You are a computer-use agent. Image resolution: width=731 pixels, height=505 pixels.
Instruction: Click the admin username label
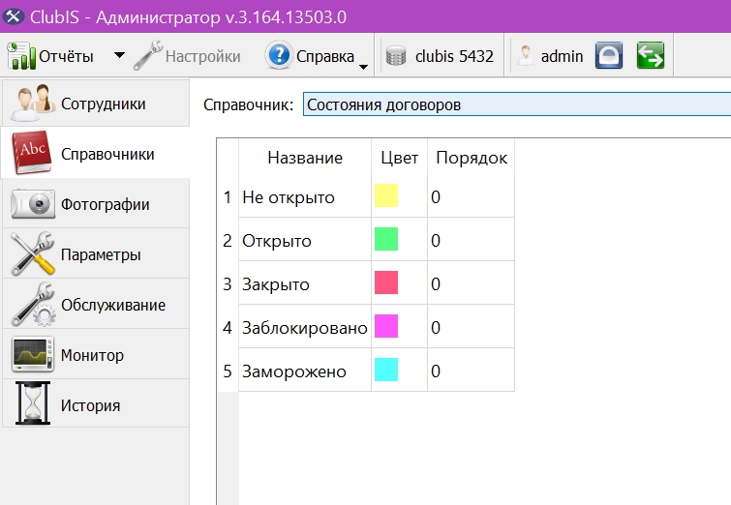click(562, 56)
